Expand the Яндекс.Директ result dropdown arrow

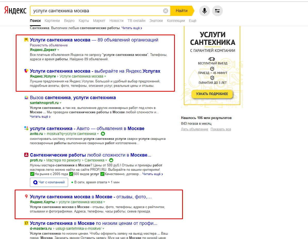coord(58,50)
